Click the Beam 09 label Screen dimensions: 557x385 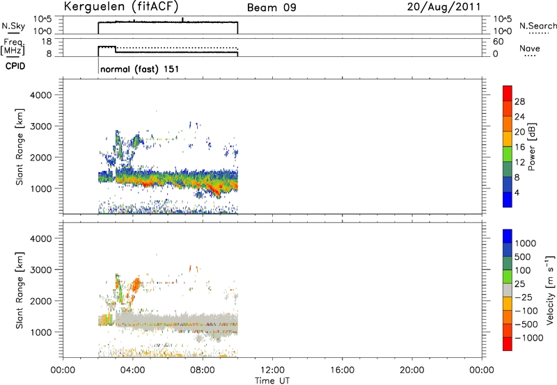[272, 8]
